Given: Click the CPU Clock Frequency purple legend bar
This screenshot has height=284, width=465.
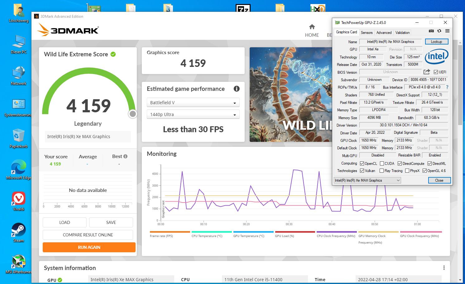Looking at the screenshot, I should click(x=337, y=232).
